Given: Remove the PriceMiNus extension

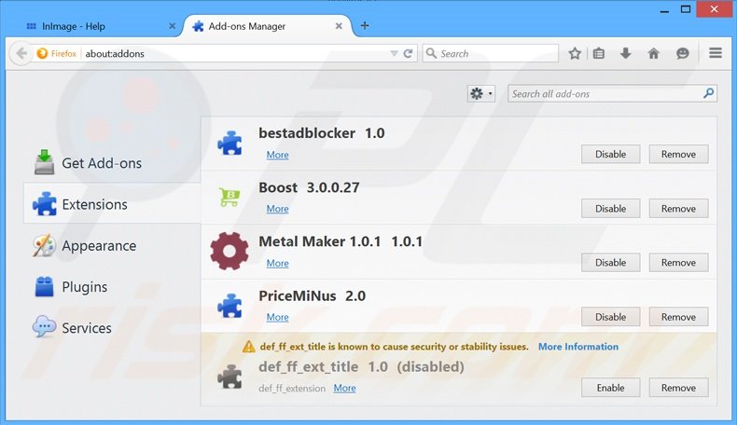Looking at the screenshot, I should click(x=678, y=317).
